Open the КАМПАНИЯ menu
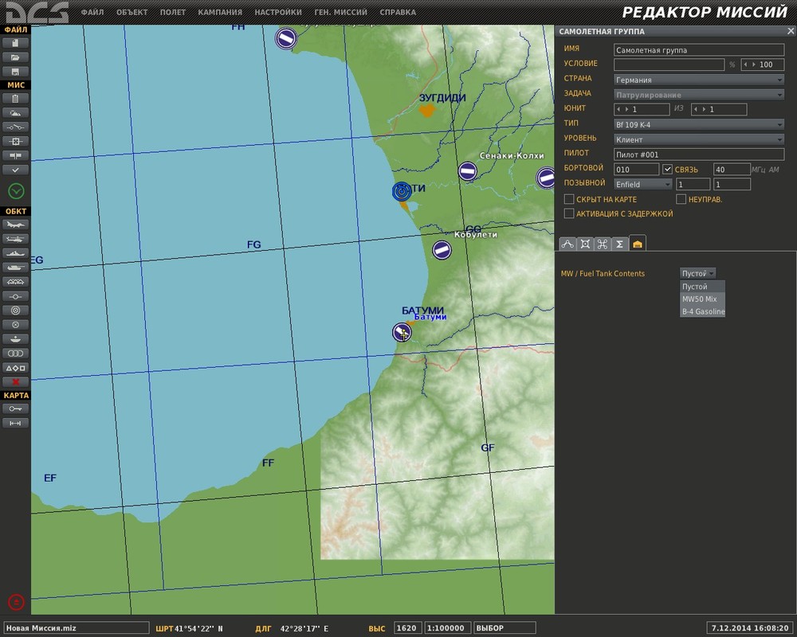This screenshot has width=797, height=637. [220, 13]
